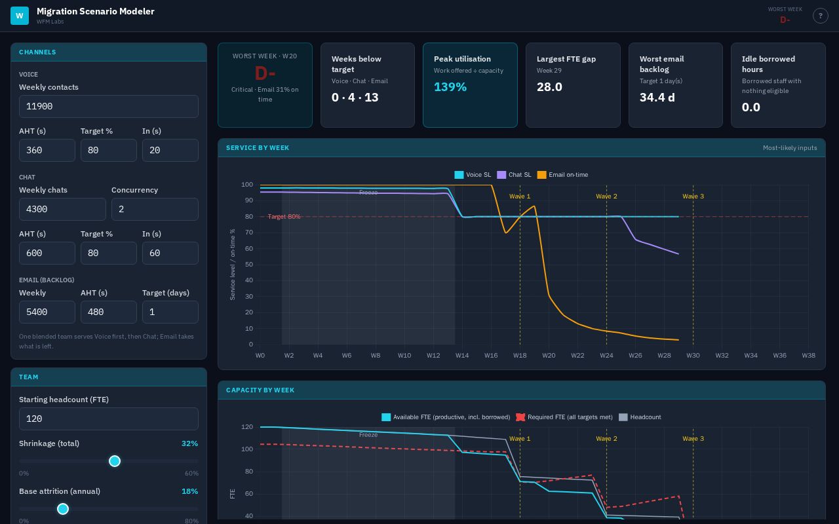Edit the chat Concurrency field
The image size is (839, 524).
tap(155, 209)
